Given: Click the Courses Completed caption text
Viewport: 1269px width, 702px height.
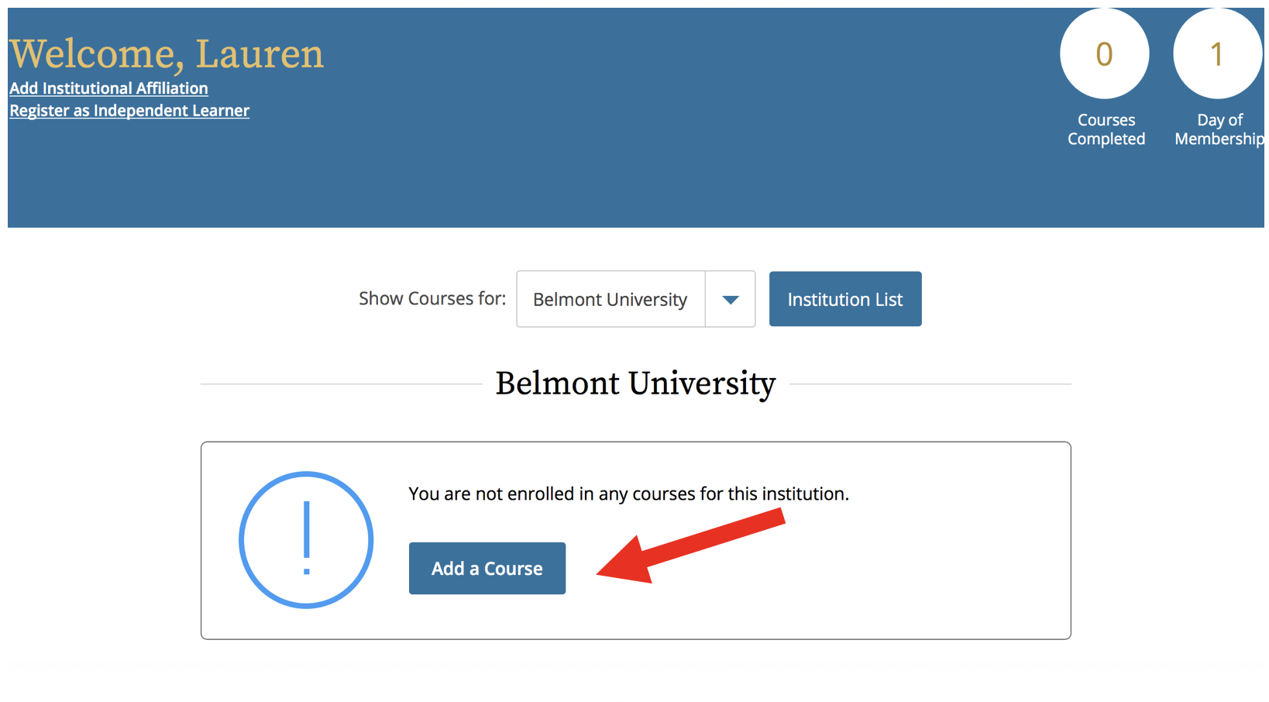Looking at the screenshot, I should tap(1106, 129).
